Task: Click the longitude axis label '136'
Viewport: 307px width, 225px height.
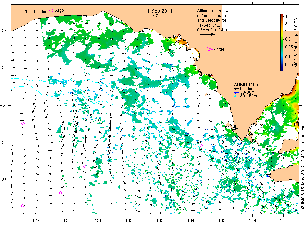Action: 252,221
